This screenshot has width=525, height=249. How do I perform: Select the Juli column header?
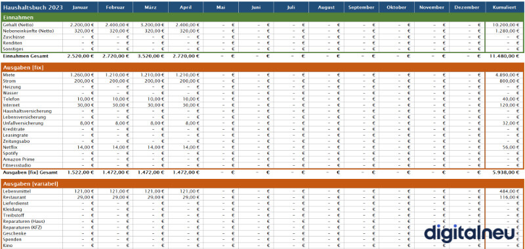click(x=291, y=7)
